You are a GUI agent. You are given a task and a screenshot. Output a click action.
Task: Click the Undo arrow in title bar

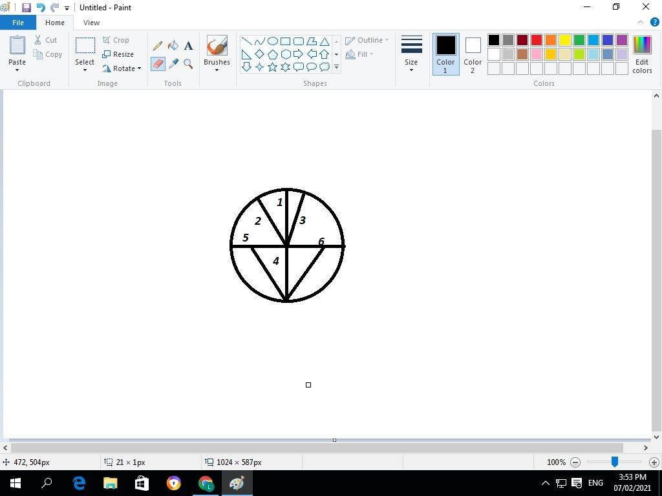41,8
